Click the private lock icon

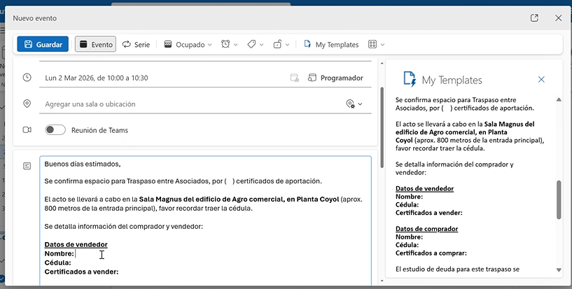[277, 44]
